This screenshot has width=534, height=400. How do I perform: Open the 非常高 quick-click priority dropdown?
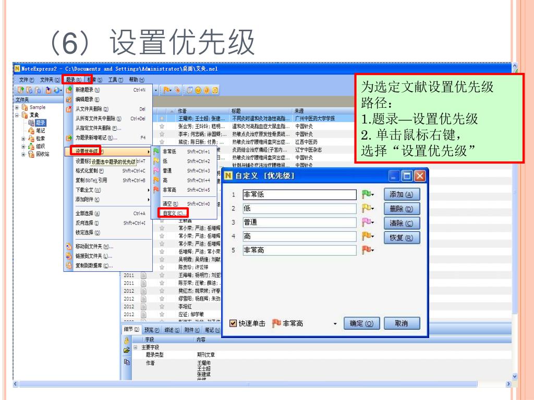[335, 324]
